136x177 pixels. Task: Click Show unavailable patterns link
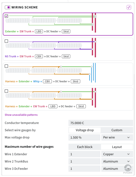(x=21, y=115)
